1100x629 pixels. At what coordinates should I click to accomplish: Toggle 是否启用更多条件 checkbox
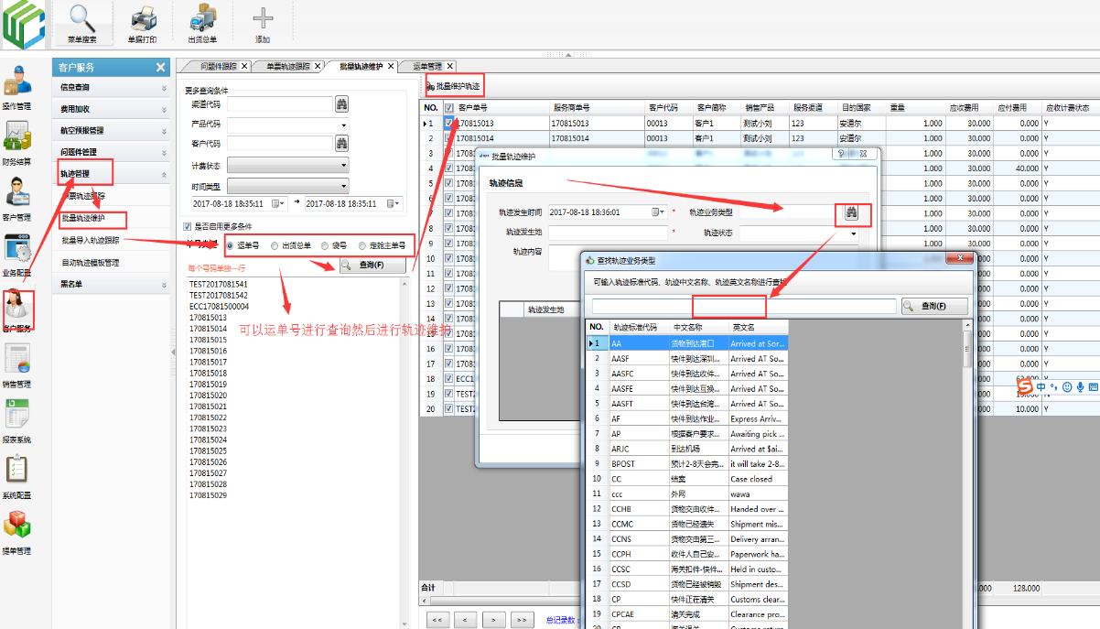click(x=188, y=226)
